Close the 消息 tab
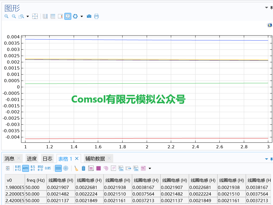Image resolution: width=273 pixels, height=205 pixels. pyautogui.click(x=19, y=158)
